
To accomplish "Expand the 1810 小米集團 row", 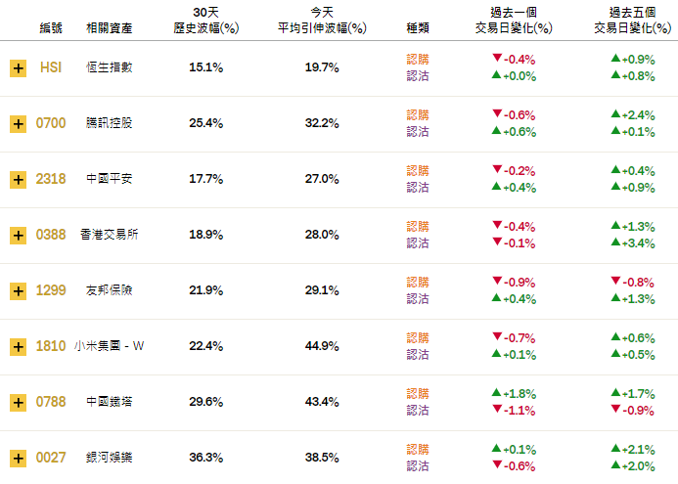I will [x=19, y=347].
